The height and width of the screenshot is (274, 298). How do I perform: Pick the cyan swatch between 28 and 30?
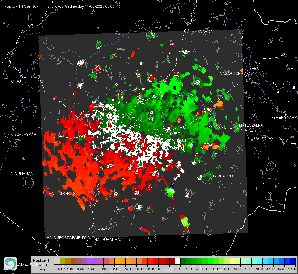tap(260, 262)
